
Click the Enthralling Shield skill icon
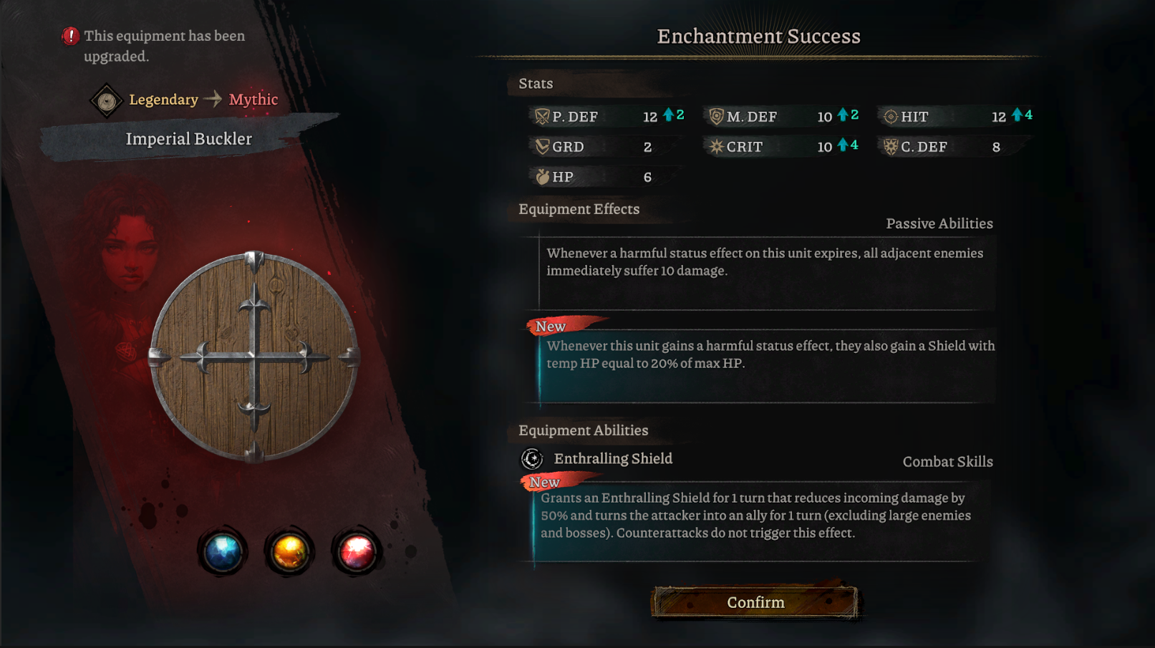point(532,458)
